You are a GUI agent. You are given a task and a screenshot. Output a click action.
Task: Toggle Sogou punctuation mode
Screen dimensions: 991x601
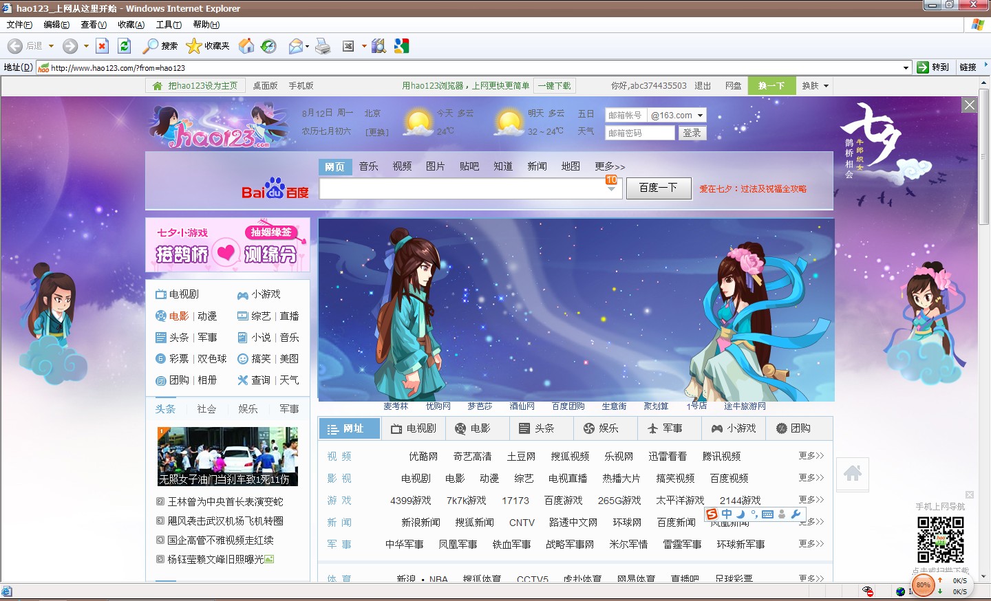[x=754, y=514]
